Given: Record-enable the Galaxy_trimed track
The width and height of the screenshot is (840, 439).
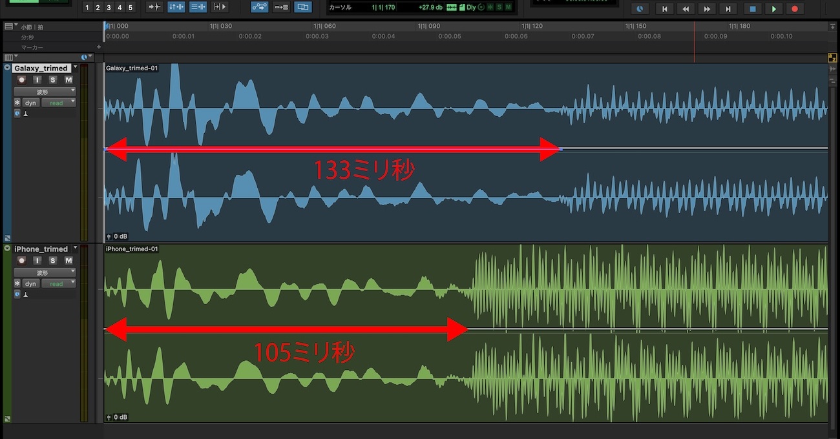Looking at the screenshot, I should (22, 80).
